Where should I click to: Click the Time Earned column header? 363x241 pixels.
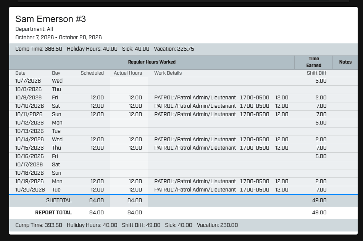[x=314, y=62]
